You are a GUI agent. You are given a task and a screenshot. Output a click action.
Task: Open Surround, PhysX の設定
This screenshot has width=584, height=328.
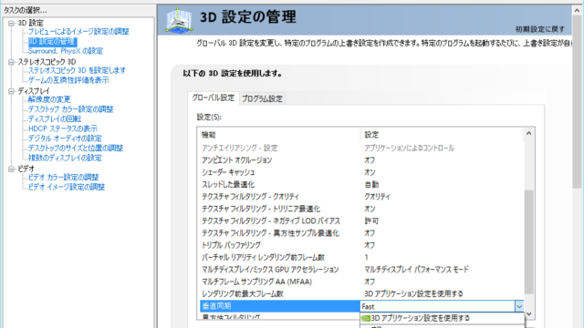pos(66,51)
